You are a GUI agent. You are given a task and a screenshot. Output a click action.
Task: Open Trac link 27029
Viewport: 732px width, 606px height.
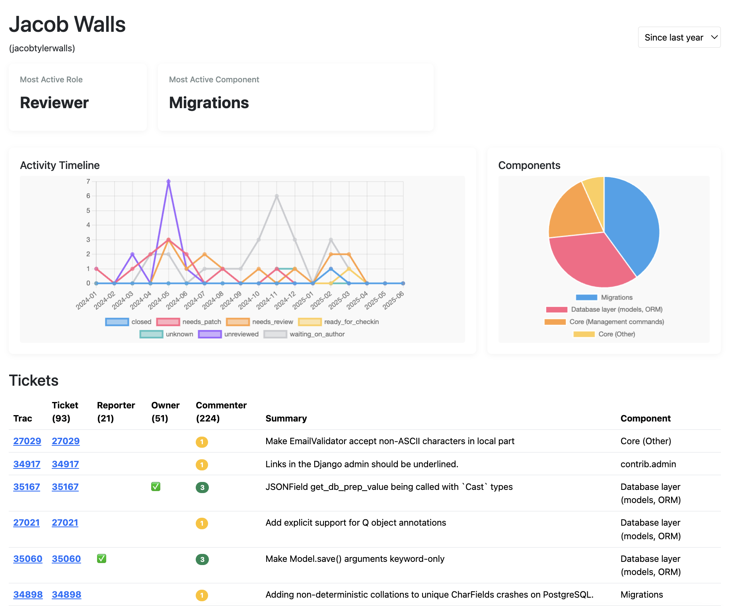point(27,441)
